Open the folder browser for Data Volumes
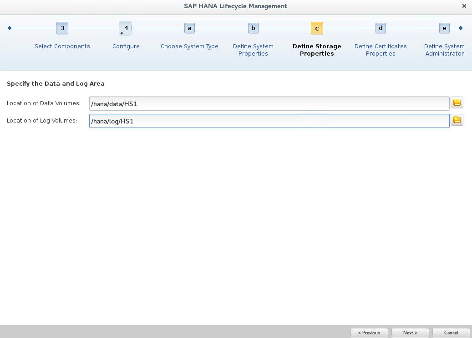472x338 pixels. 457,102
